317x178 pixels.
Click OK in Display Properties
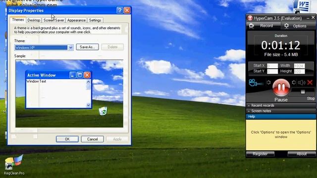tap(67, 139)
